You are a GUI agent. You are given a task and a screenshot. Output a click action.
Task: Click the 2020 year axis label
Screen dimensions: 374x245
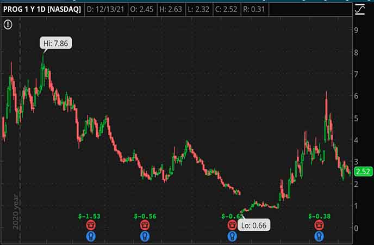coord(16,212)
